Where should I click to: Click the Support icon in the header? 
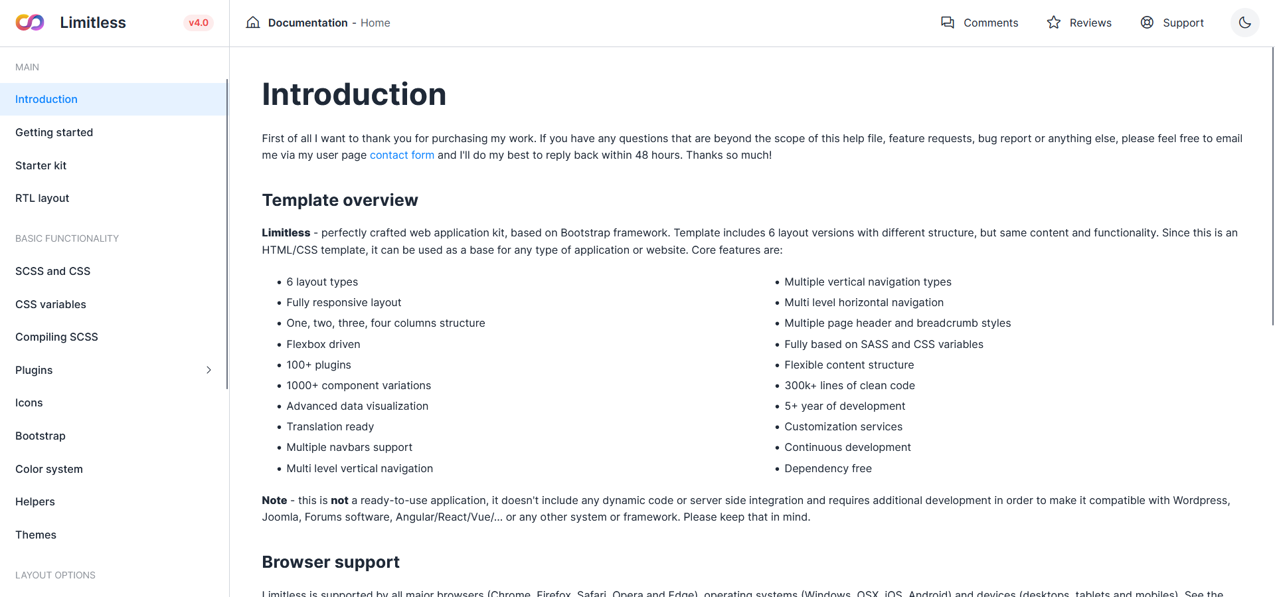click(1147, 22)
